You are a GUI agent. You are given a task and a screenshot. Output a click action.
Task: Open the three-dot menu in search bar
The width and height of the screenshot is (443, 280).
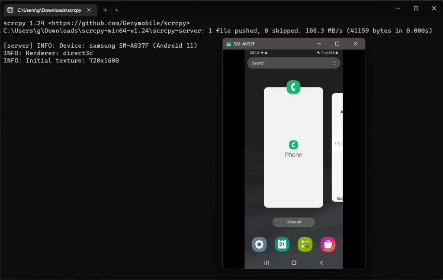334,63
